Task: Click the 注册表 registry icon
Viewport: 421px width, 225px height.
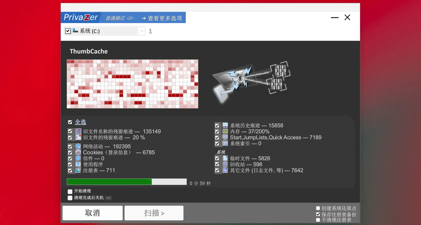Action: click(x=78, y=170)
